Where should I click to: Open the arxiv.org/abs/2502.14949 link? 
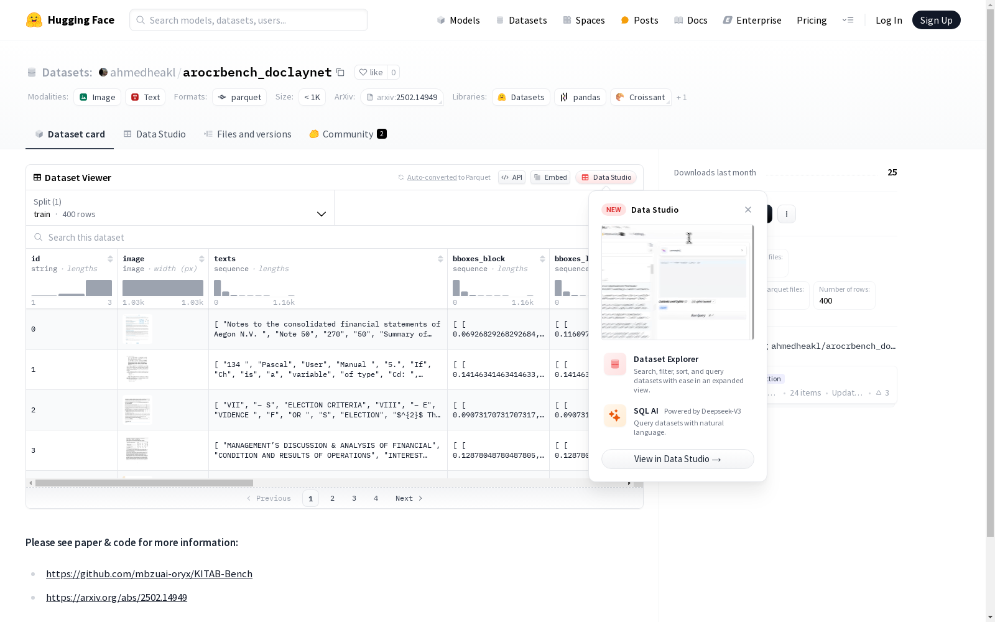[x=116, y=597]
